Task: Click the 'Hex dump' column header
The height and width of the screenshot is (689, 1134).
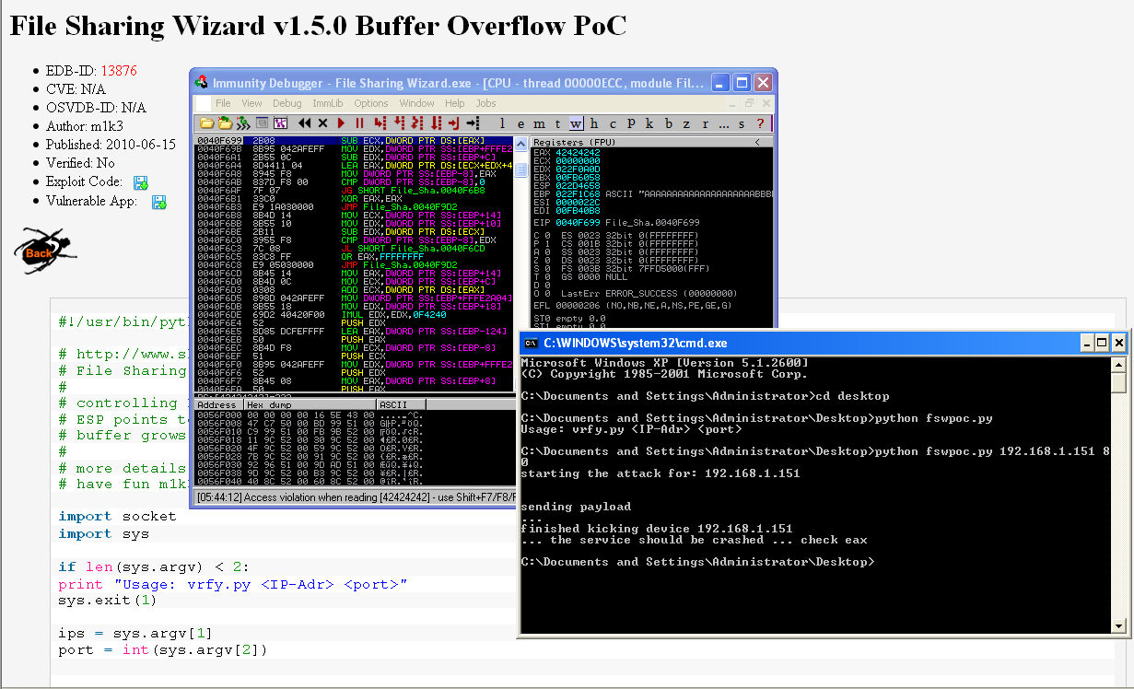Action: coord(309,404)
